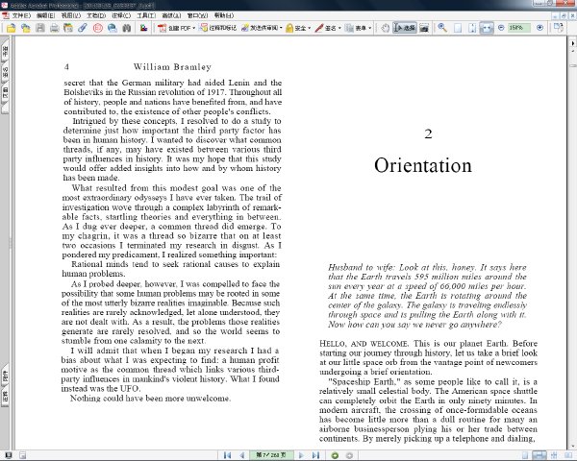Open the Tools (工具) menu
Viewport: 577px width, 461px height.
point(146,15)
